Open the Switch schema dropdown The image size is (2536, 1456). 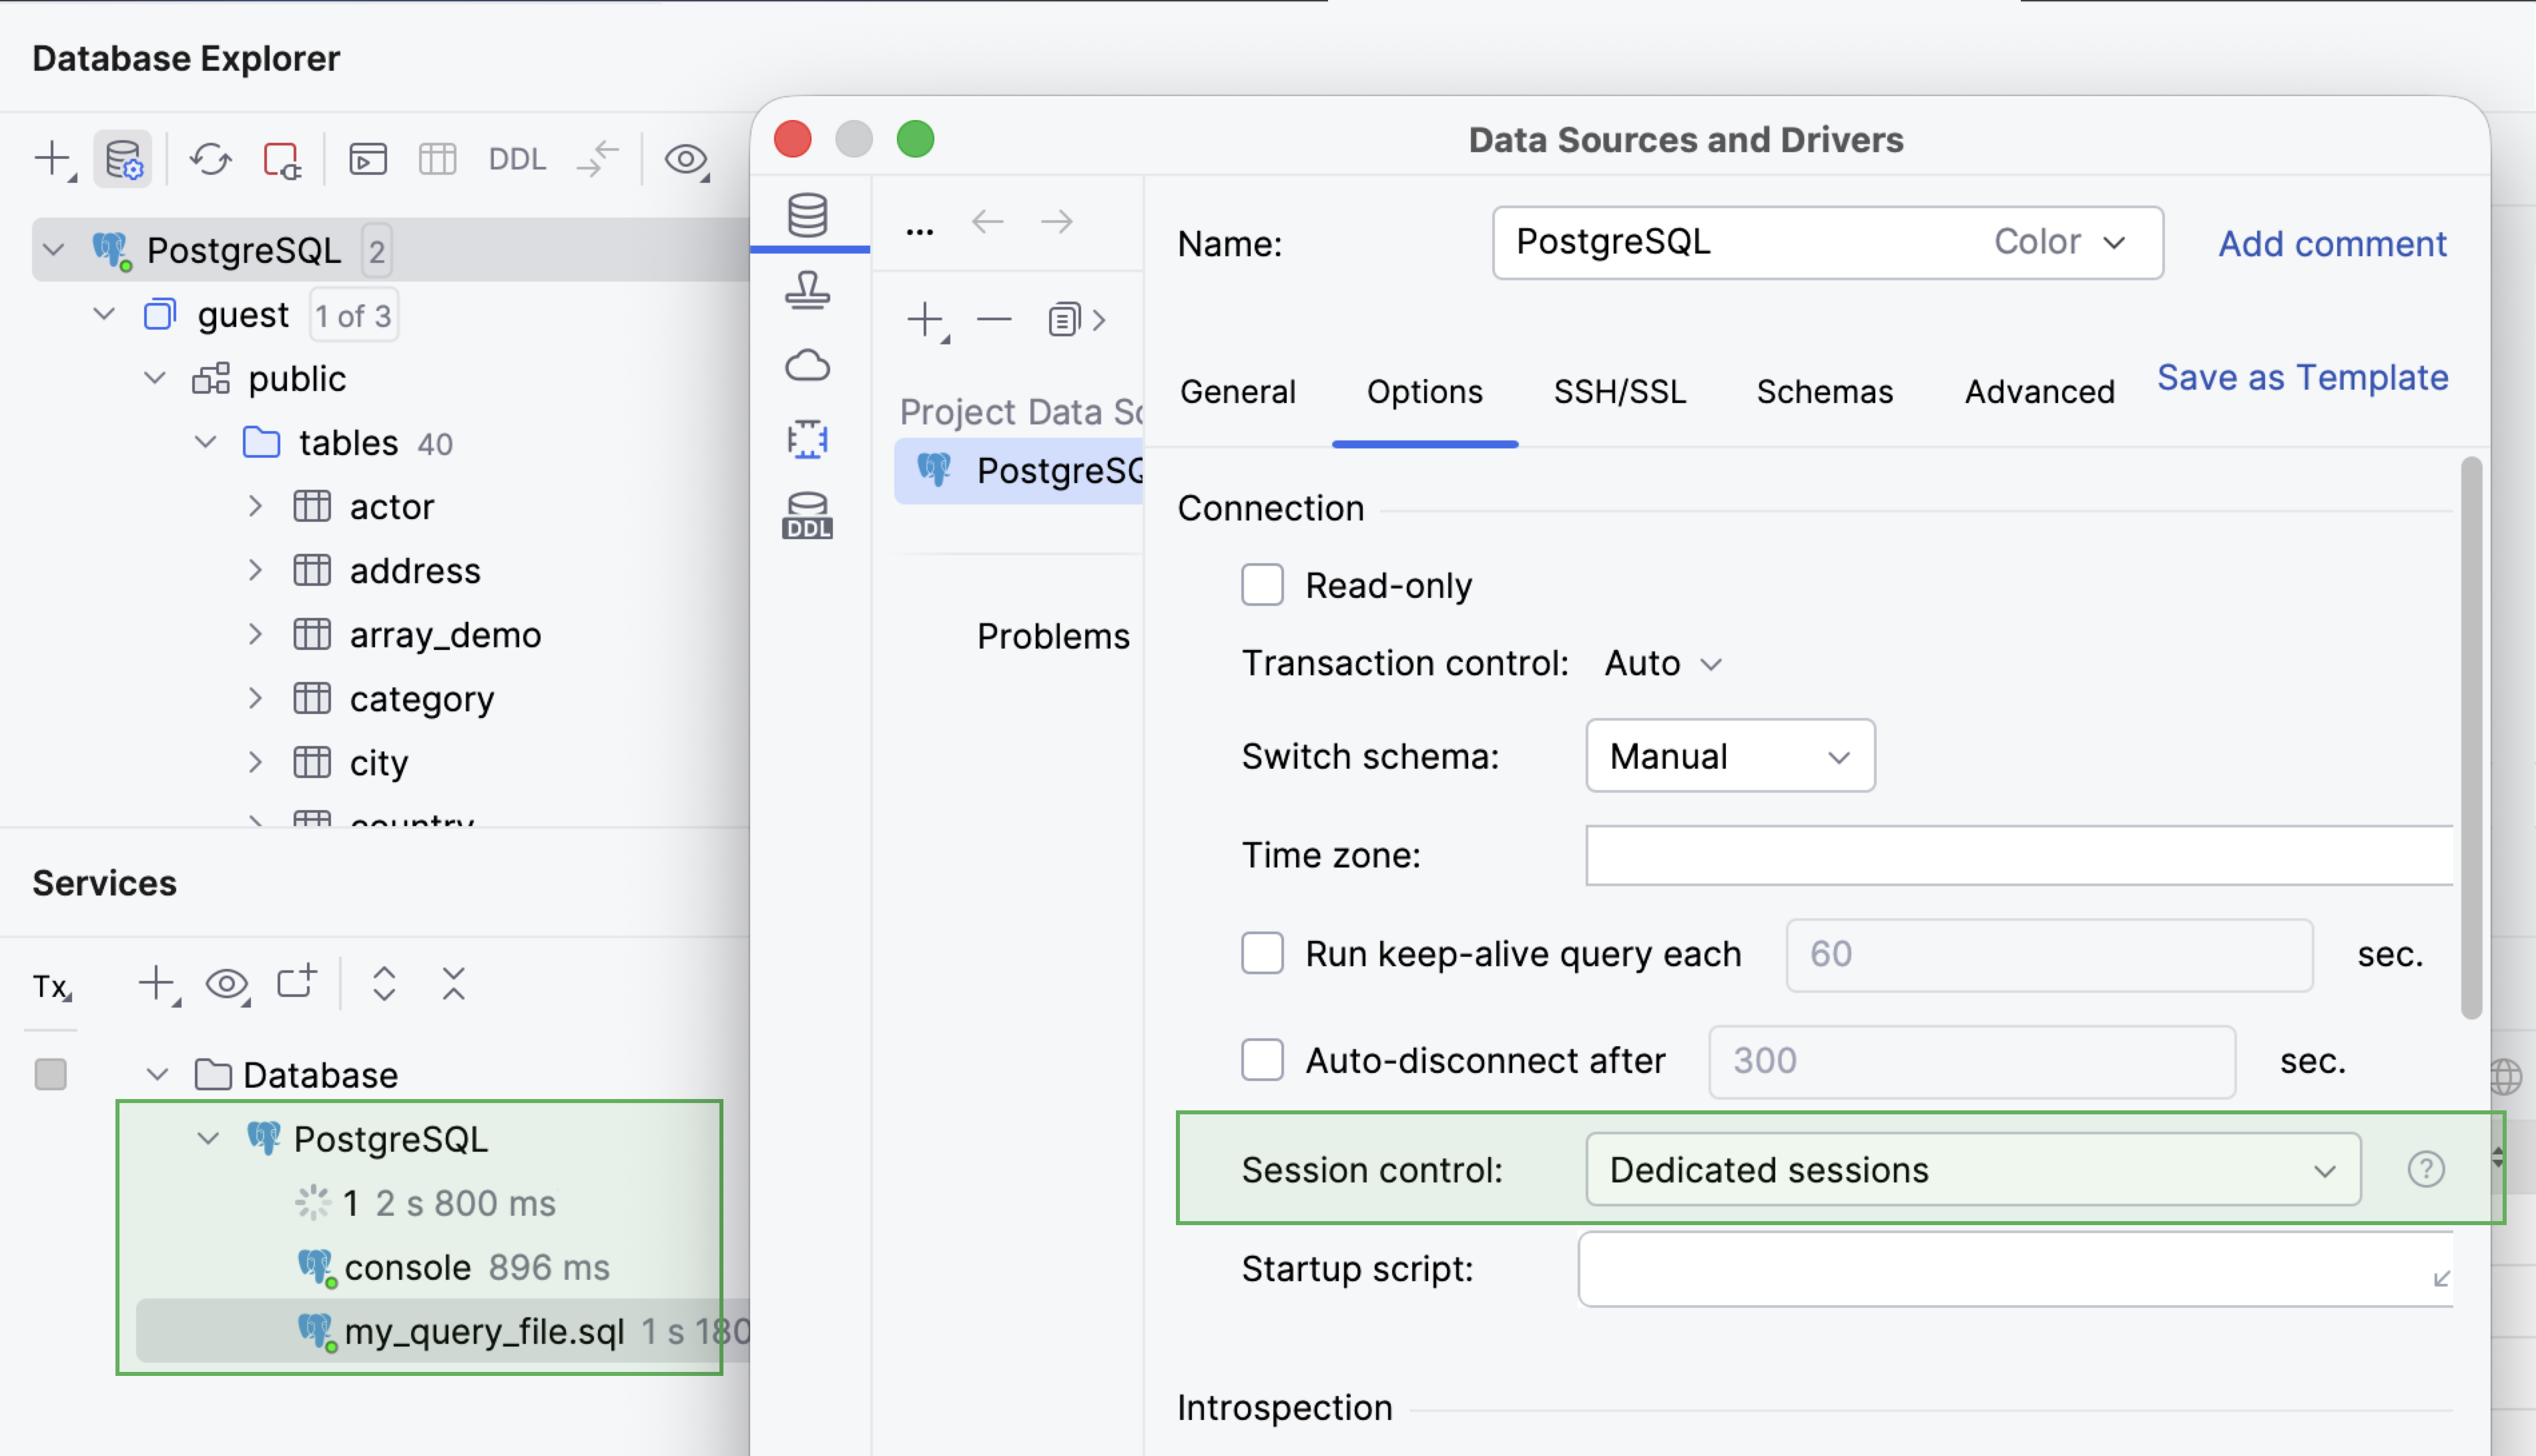[x=1730, y=756]
